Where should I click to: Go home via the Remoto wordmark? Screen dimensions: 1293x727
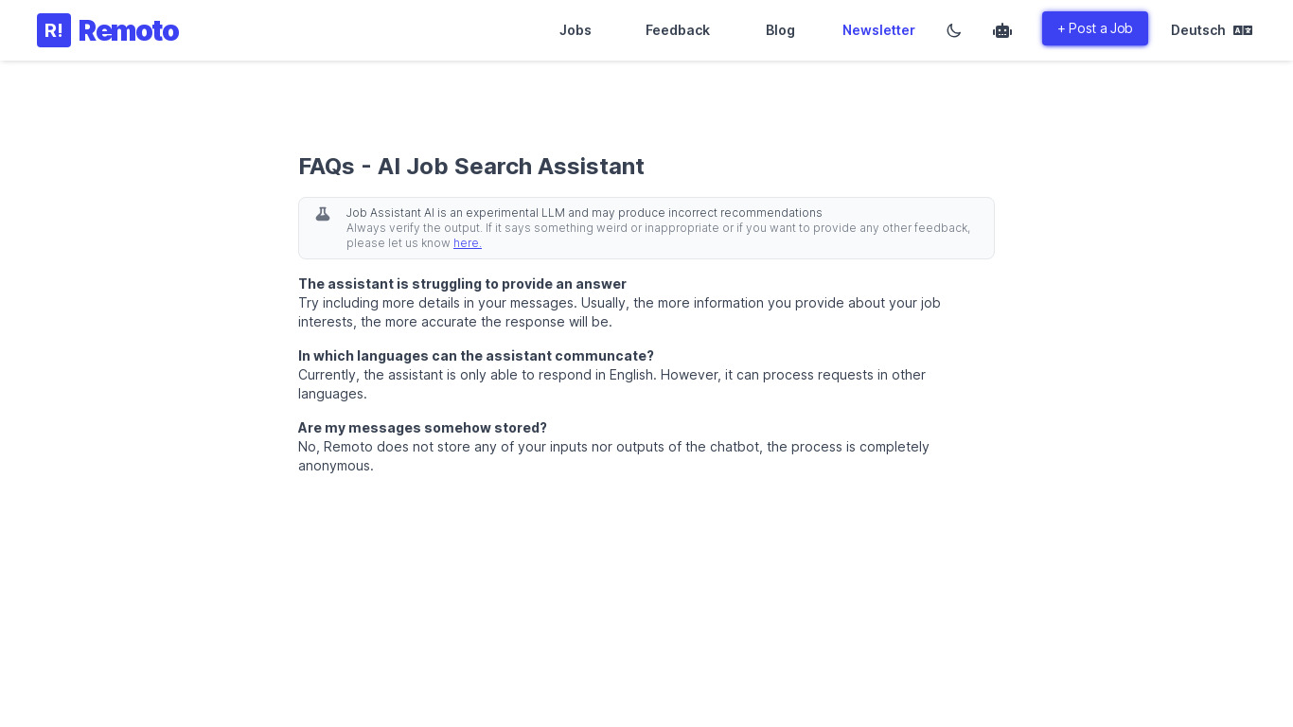(x=129, y=30)
